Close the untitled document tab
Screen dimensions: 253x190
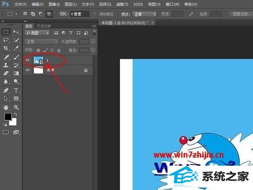click(x=152, y=22)
